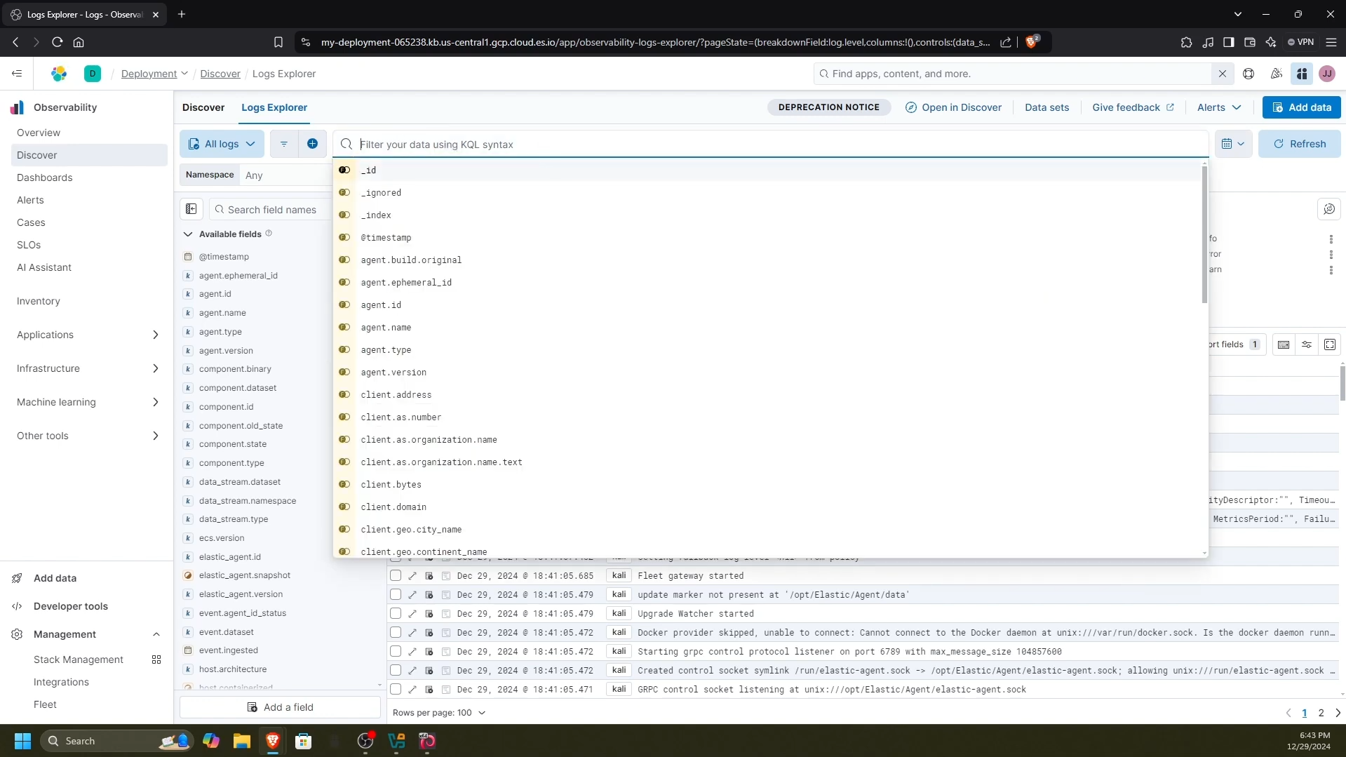Bookmark this page icon in address bar
This screenshot has height=757, width=1346.
tap(278, 42)
